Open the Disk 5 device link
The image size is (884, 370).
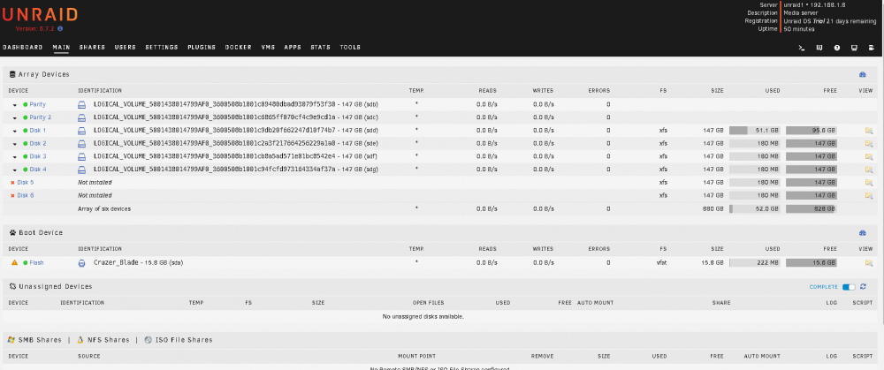[26, 183]
